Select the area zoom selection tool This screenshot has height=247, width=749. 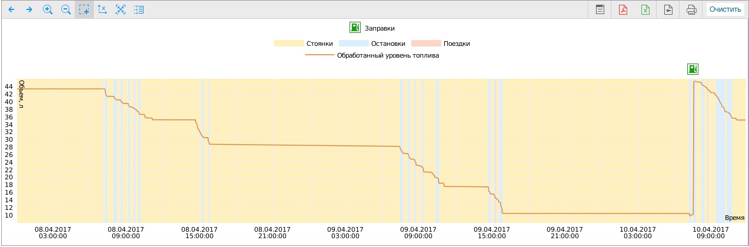click(x=84, y=9)
